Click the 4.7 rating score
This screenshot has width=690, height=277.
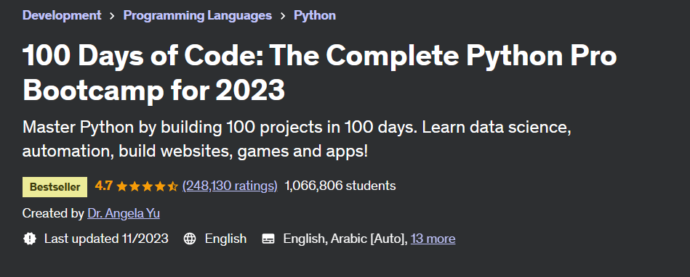click(x=103, y=186)
